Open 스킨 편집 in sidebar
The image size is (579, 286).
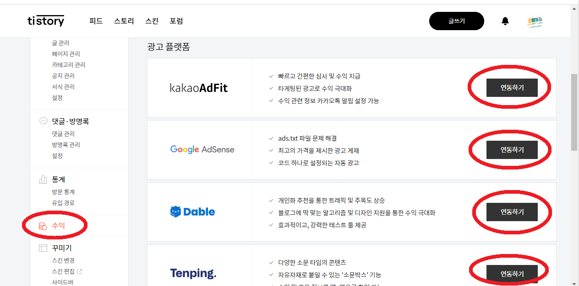(63, 271)
